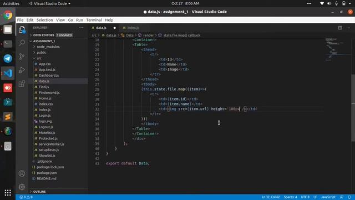
Task: Open the View menu
Action: pos(60,20)
